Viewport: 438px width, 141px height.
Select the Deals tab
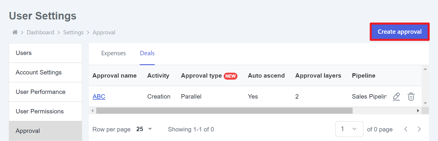point(147,53)
